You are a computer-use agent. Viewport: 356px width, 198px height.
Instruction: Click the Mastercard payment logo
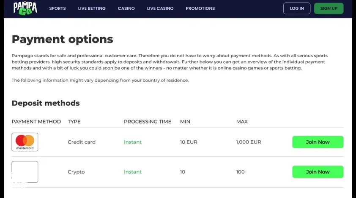25,142
